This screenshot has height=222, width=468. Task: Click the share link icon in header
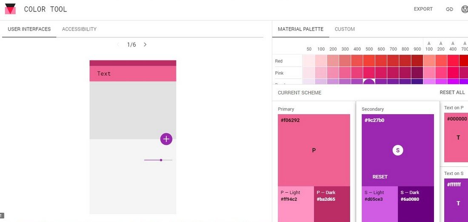pyautogui.click(x=449, y=9)
